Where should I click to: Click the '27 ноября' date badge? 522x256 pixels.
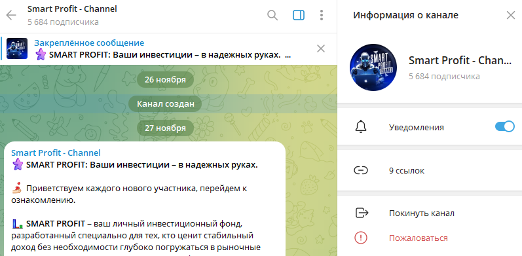(x=165, y=128)
